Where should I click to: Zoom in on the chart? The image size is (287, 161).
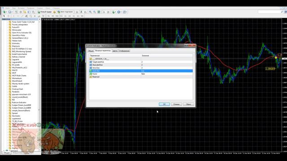coord(90,12)
